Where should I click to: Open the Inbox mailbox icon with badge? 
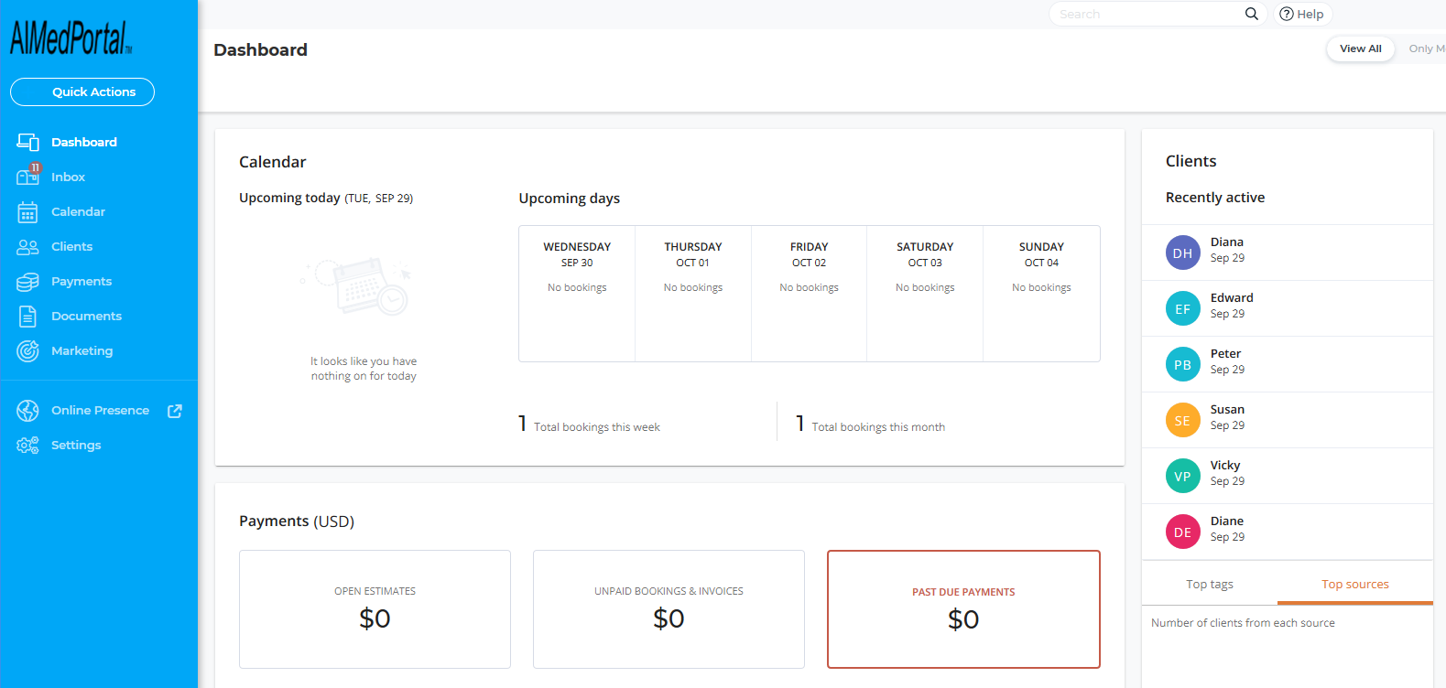point(28,176)
